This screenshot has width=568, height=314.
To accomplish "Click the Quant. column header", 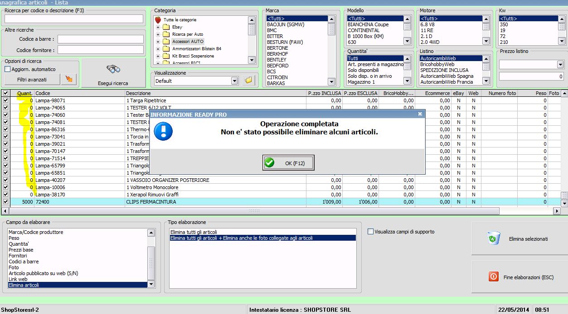I will point(22,93).
